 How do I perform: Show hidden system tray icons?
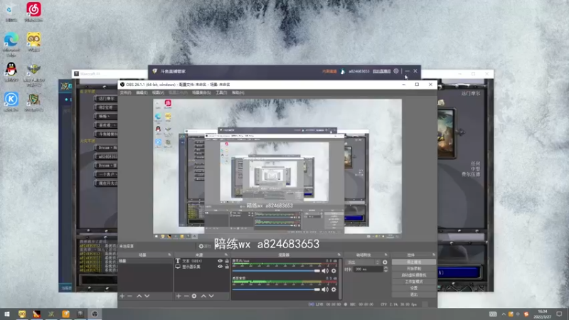[x=504, y=314]
